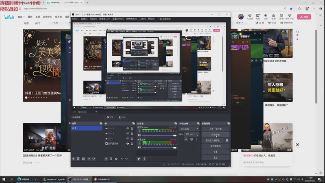Hide the 显示器采集 source with eye icon
Viewport: 325px width, 183px height.
pyautogui.click(x=128, y=144)
